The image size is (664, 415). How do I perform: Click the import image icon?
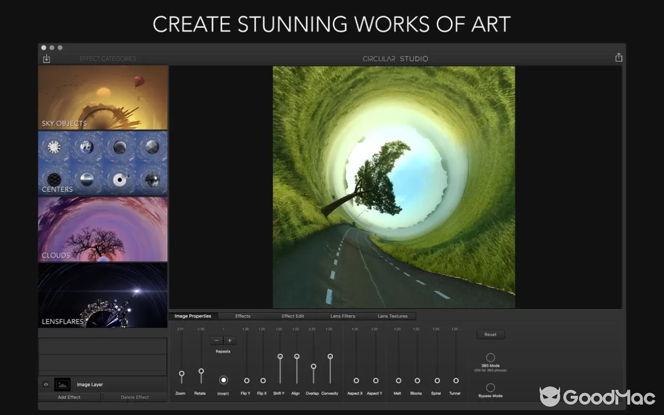click(x=46, y=59)
